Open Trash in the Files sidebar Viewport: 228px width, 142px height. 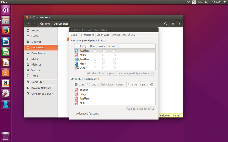click(41, 76)
